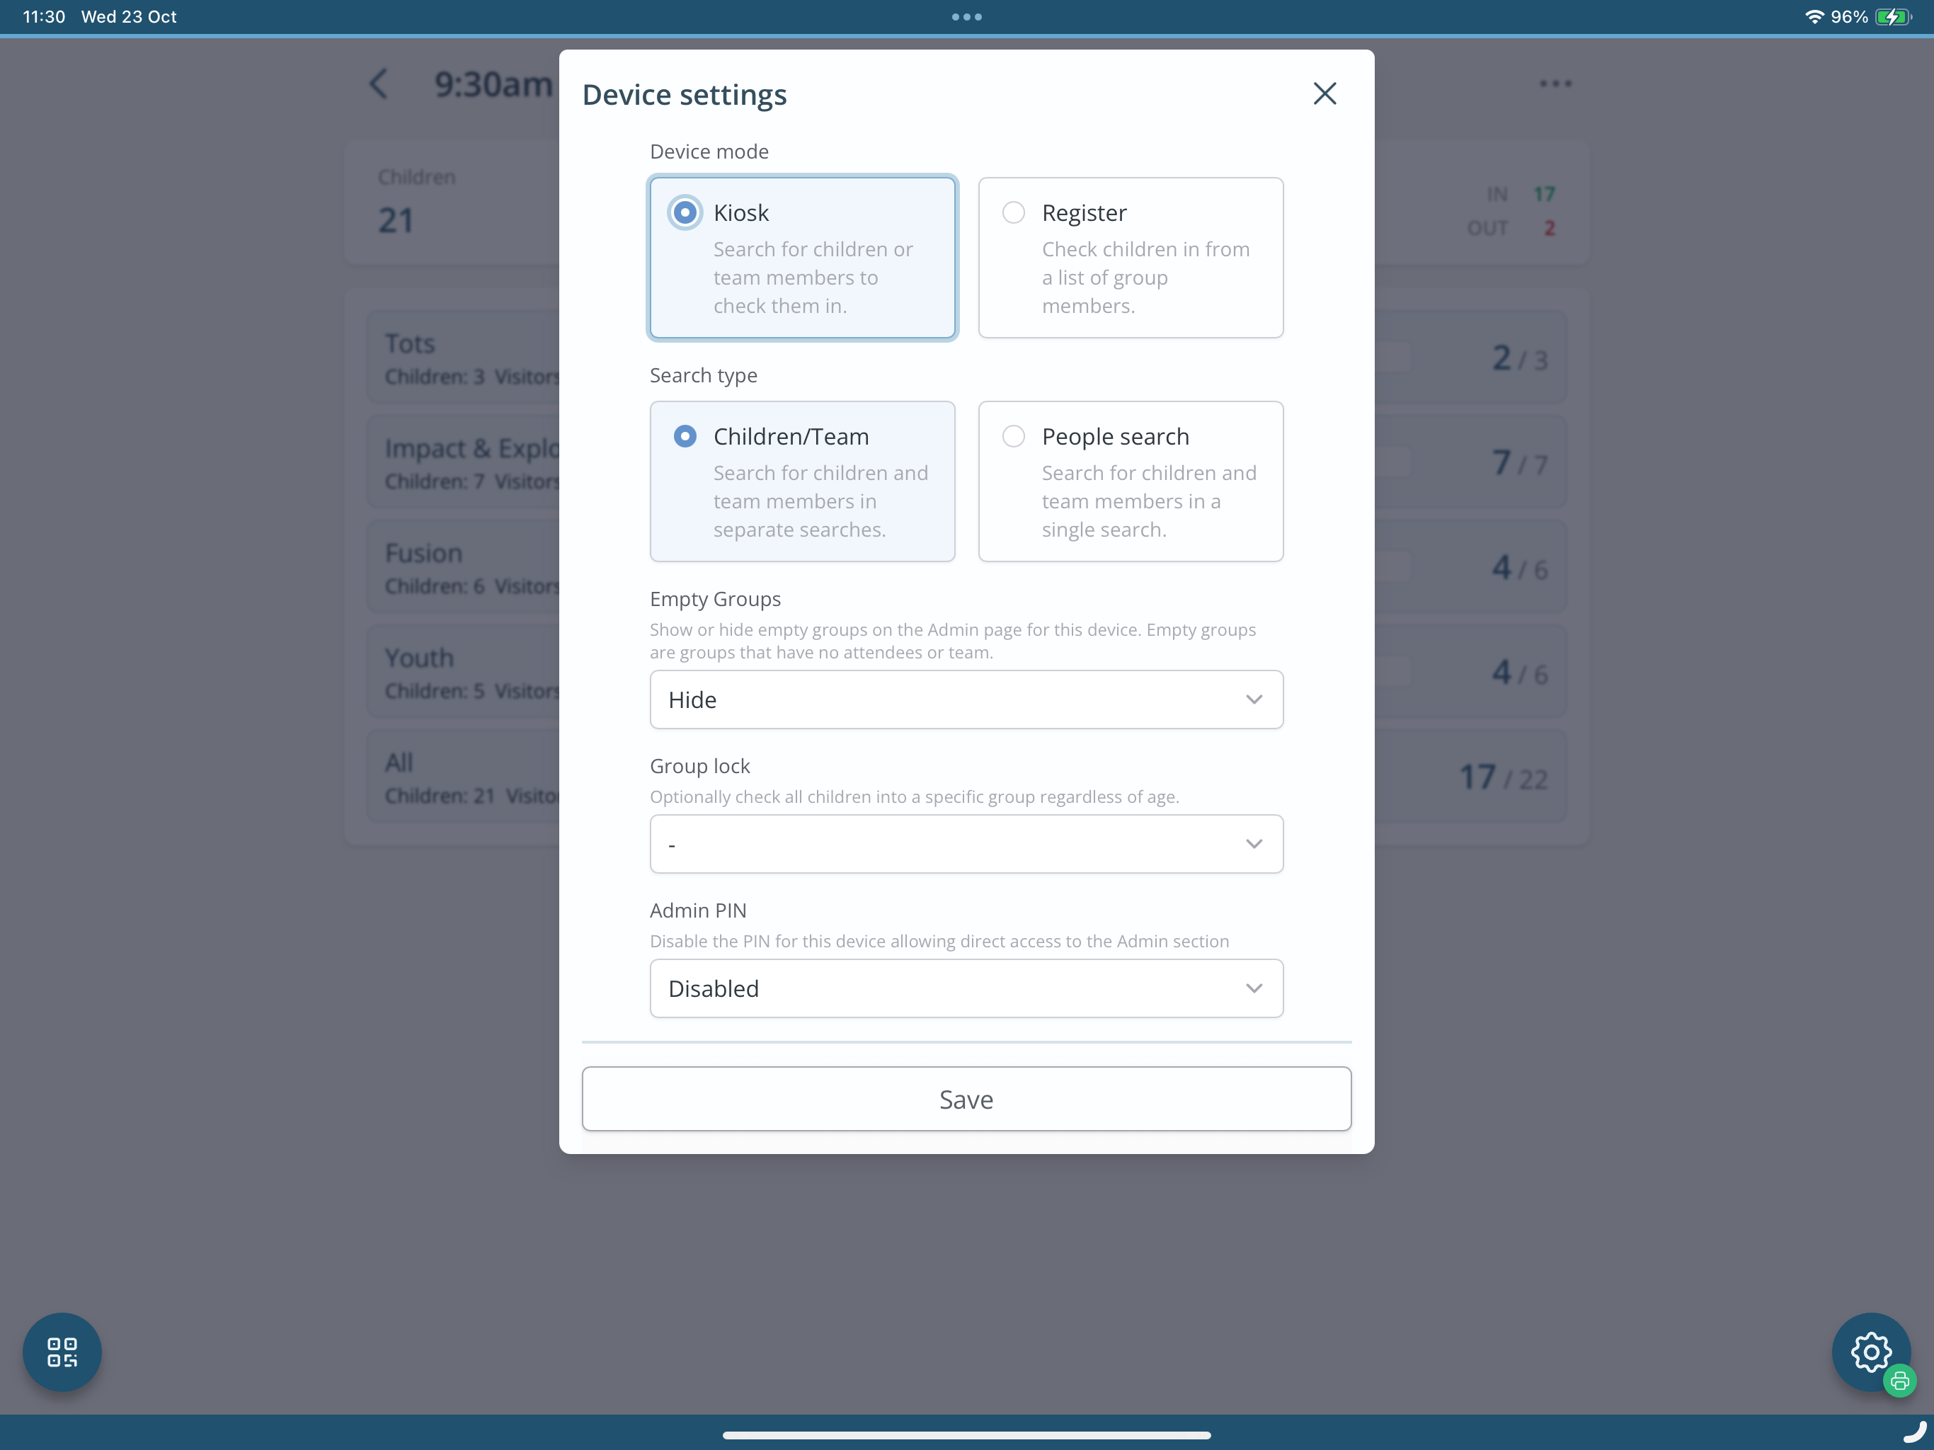
Task: Open the more options ellipsis menu
Action: 1555,84
